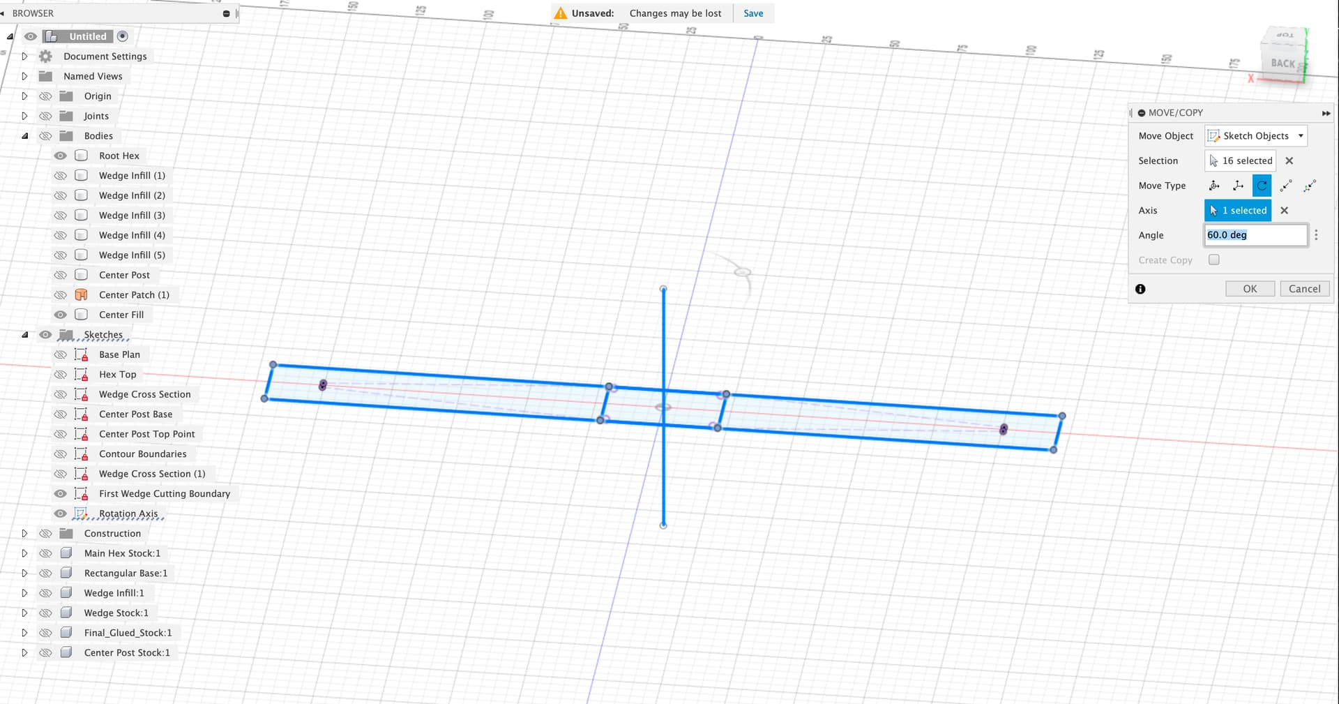Click Main Hex Stock:1 component icon
This screenshot has height=704, width=1339.
pyautogui.click(x=66, y=553)
